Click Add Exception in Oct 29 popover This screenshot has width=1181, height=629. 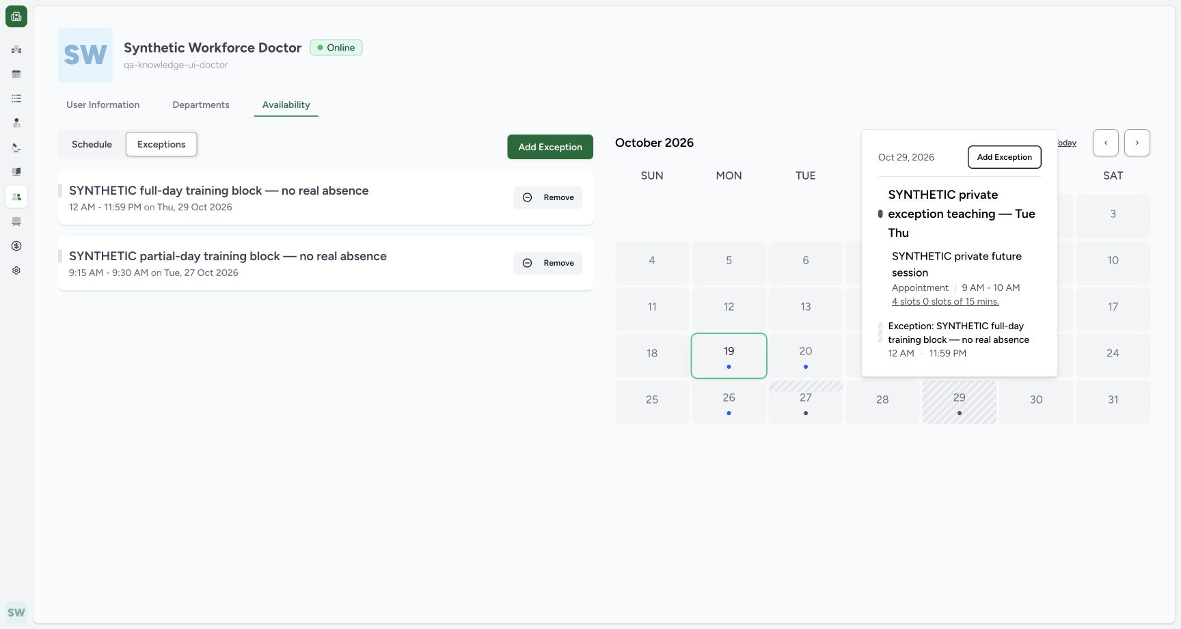[1005, 157]
